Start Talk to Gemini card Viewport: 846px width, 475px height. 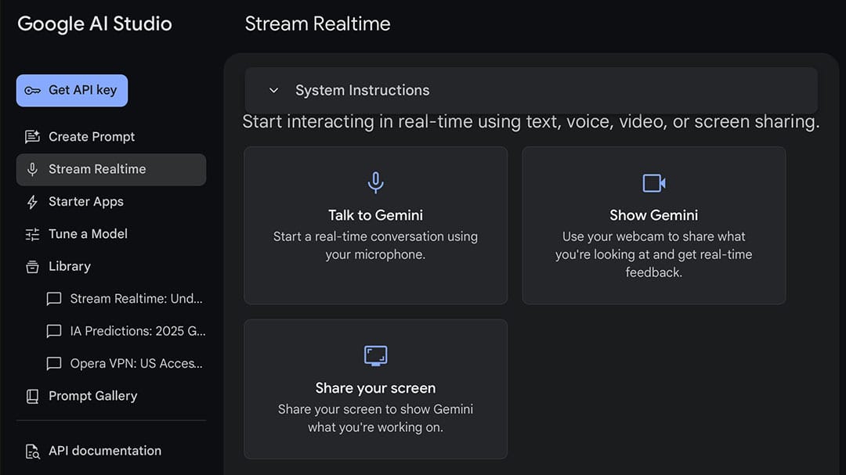[x=375, y=225]
